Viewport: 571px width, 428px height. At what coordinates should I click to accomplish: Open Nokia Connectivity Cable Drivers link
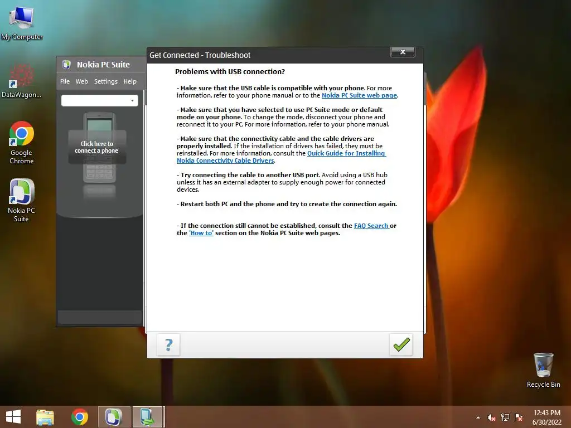225,160
